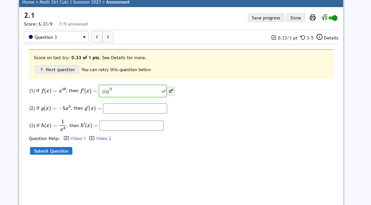371x205 pixels.
Task: Click the Video 2 play icon
Action: click(92, 138)
